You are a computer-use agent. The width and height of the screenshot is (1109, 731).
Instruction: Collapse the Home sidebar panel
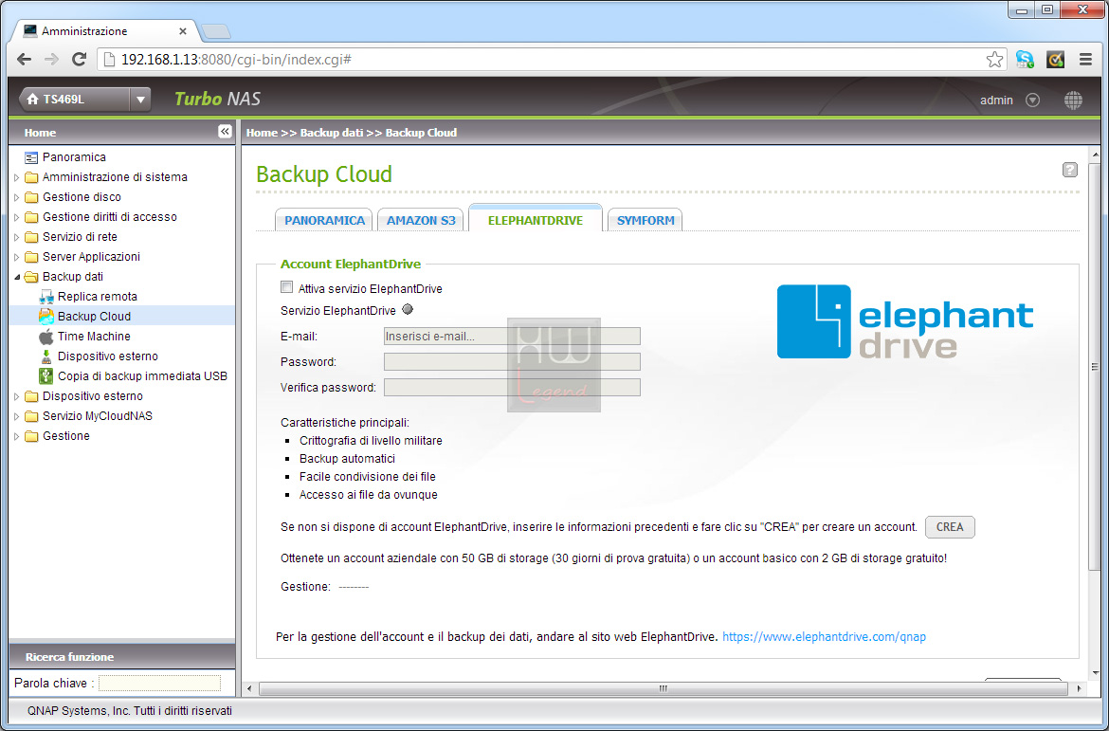click(x=225, y=132)
